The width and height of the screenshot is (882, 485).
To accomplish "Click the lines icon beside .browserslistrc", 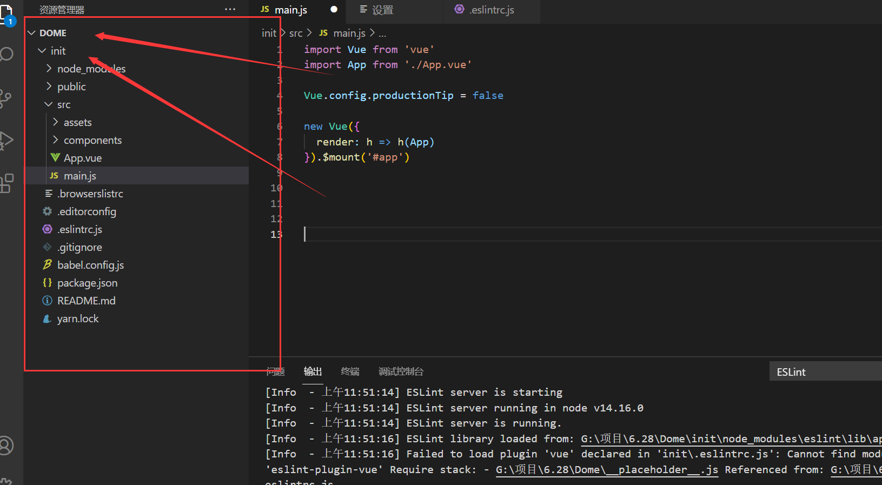I will [49, 194].
